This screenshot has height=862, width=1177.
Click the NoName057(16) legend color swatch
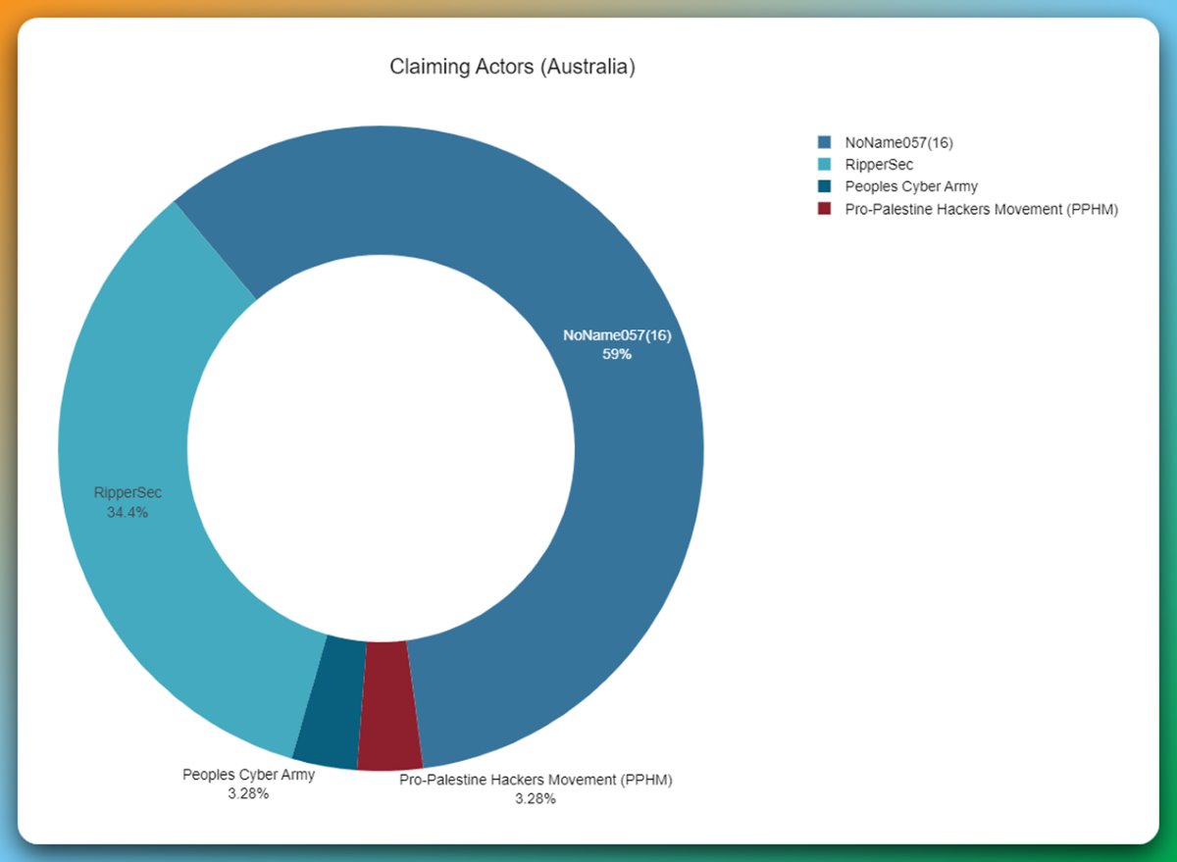pyautogui.click(x=824, y=142)
